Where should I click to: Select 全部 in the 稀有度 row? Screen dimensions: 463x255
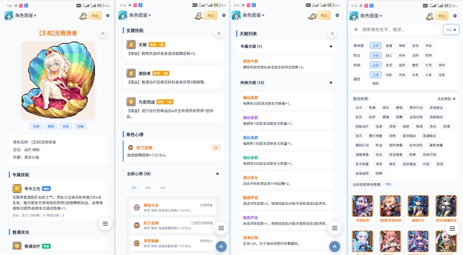pyautogui.click(x=376, y=46)
